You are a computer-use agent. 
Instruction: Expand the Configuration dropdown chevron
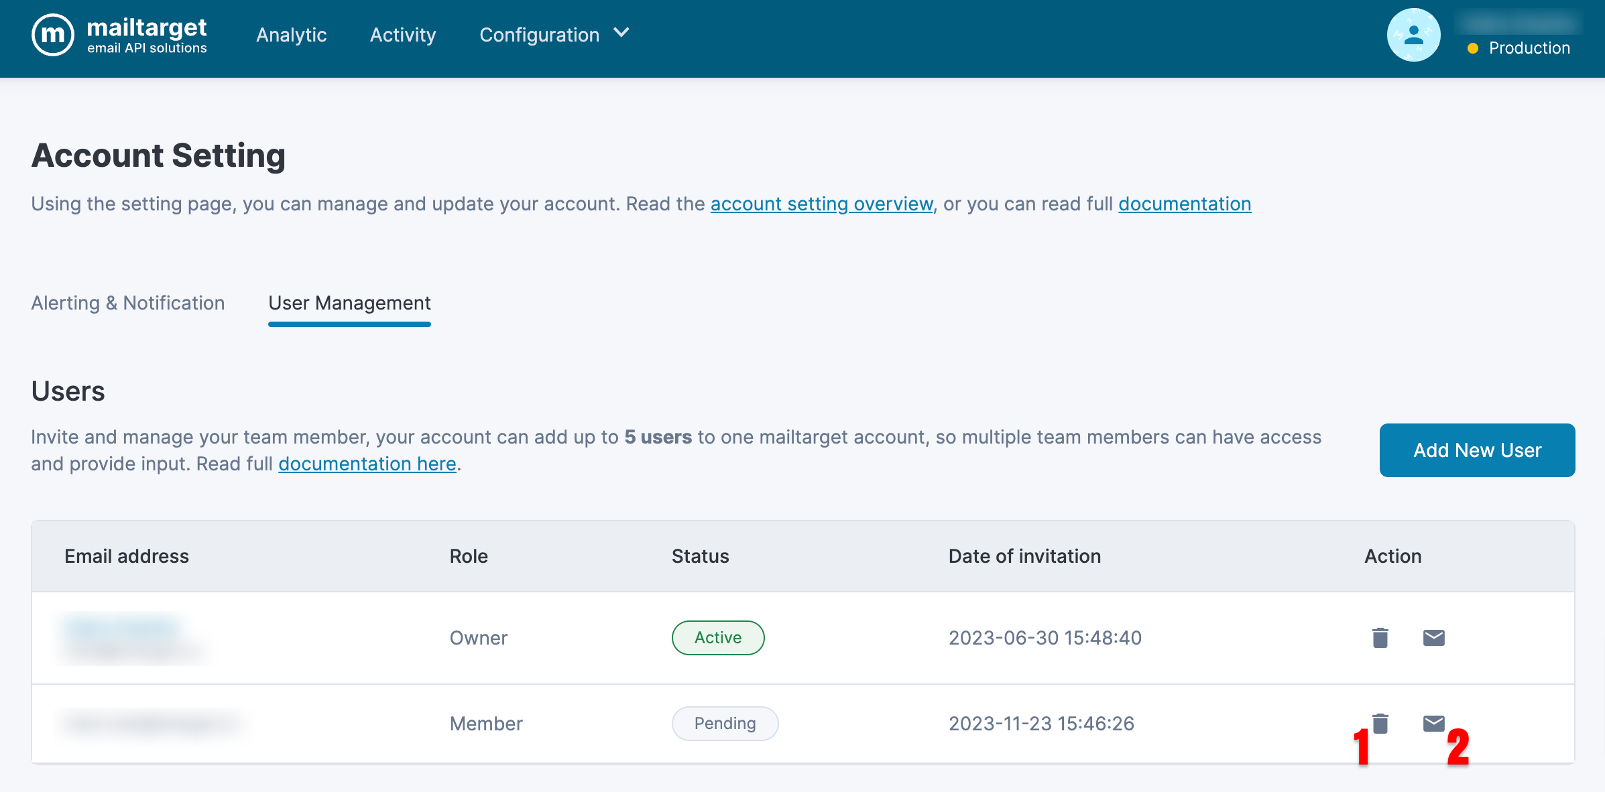(x=621, y=33)
